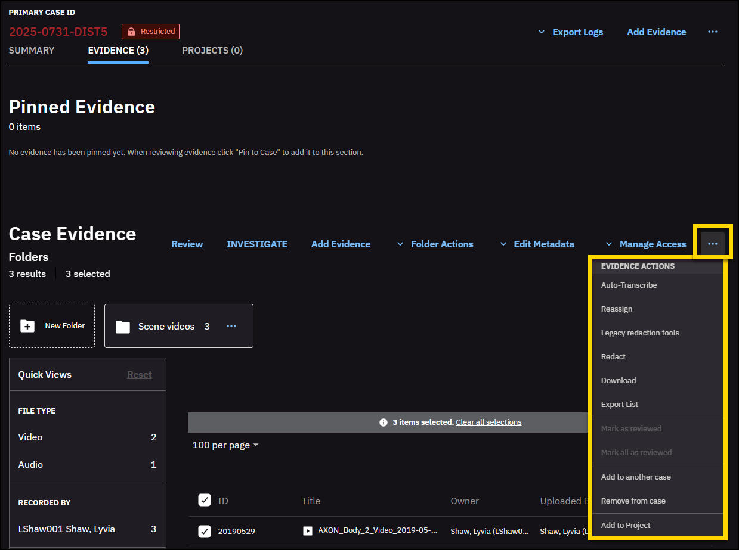The width and height of the screenshot is (739, 550).
Task: Select Legacy redaction tools menu item
Action: pos(657,333)
